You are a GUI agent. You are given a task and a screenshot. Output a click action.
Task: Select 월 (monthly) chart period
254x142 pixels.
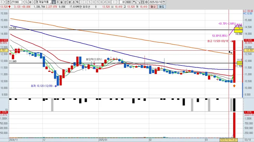coord(61,2)
